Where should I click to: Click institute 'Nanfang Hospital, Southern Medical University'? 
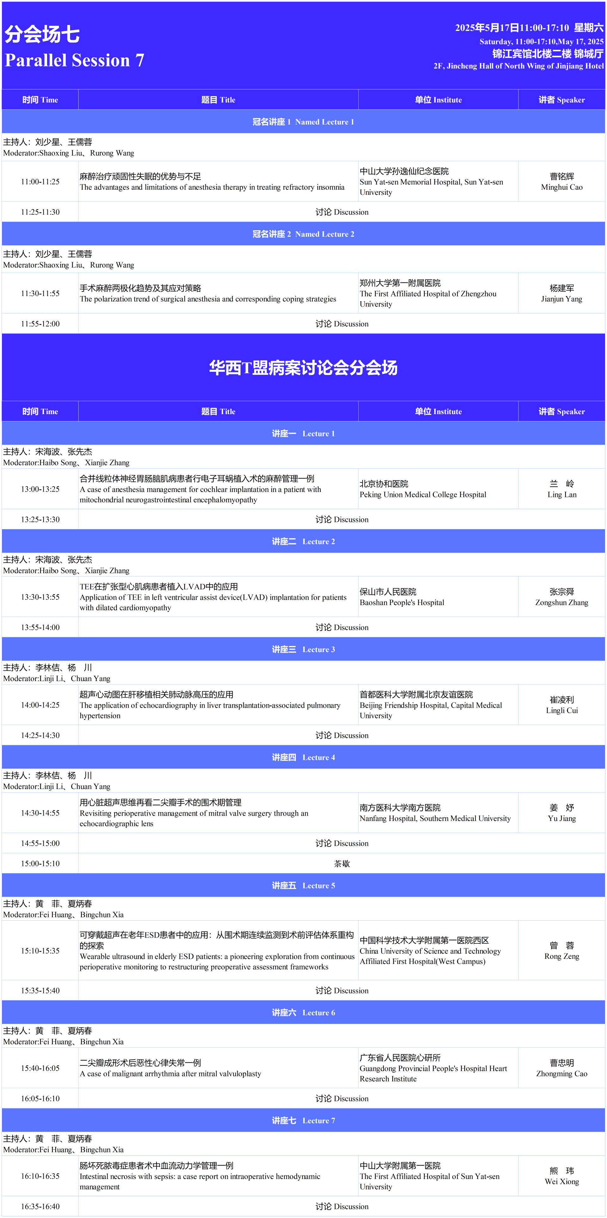435,818
